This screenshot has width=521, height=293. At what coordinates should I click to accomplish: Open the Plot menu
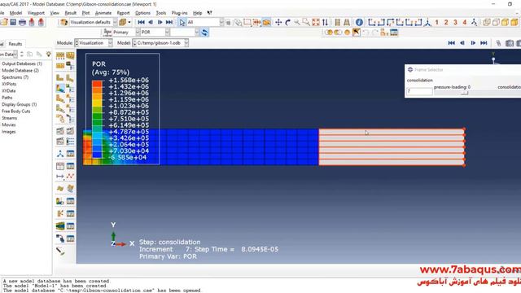[x=85, y=13]
